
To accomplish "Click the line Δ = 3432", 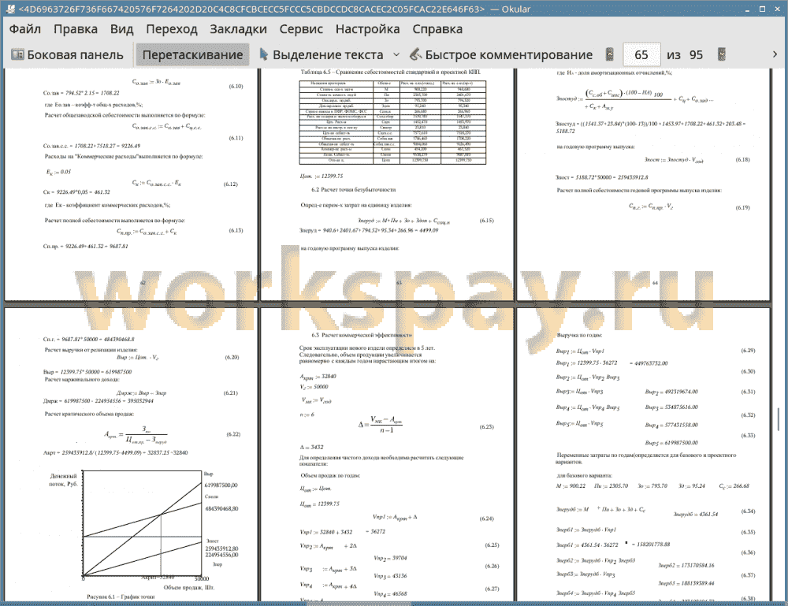I will tap(311, 447).
